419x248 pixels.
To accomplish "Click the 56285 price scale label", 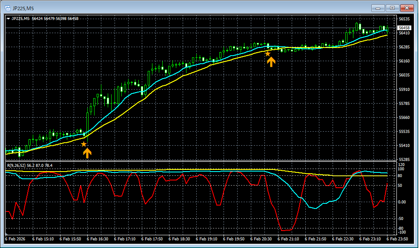I will pos(404,47).
